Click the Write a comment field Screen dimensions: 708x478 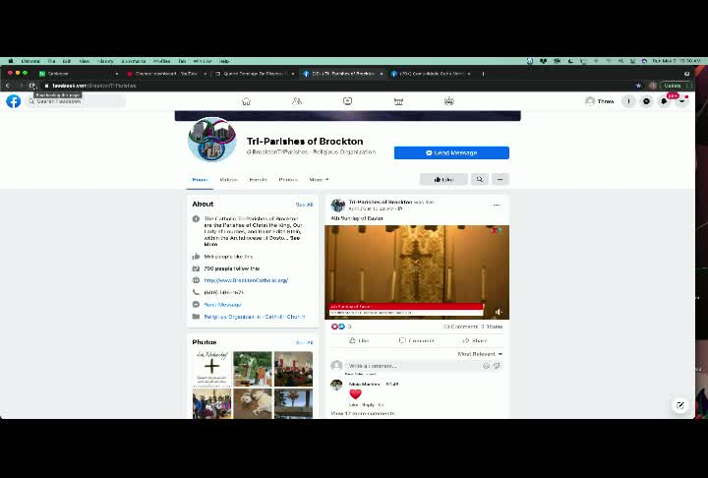pyautogui.click(x=413, y=366)
